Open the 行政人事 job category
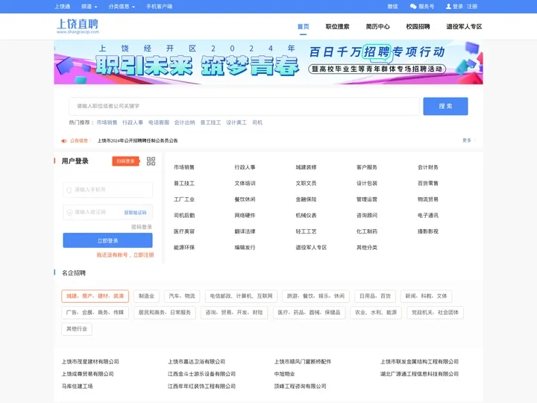 tap(245, 167)
